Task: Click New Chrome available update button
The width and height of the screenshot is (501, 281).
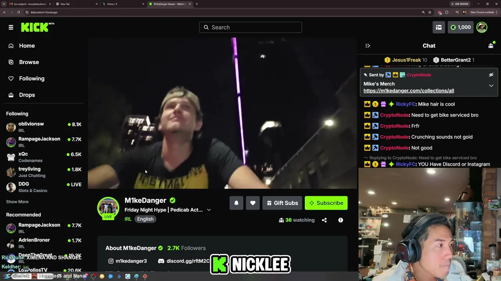Action: pyautogui.click(x=484, y=12)
